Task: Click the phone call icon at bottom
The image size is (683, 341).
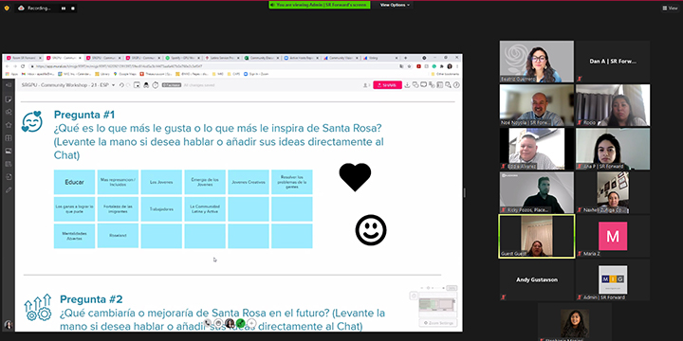Action: click(x=208, y=323)
